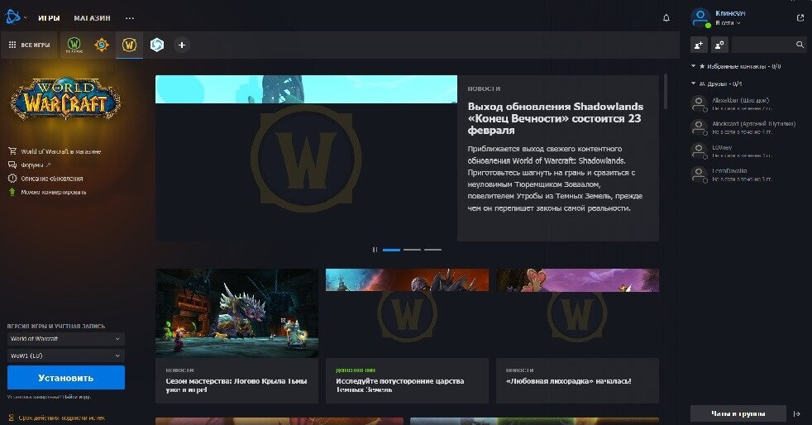Click the friends search magnifier icon
This screenshot has height=425, width=812.
tap(800, 45)
